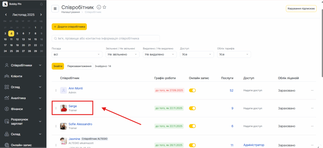
Task: Go to next month in calendar
Action: [41, 15]
